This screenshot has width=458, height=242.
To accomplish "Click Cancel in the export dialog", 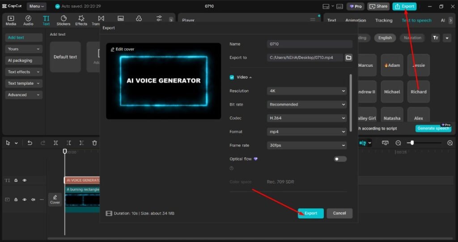I will click(x=339, y=213).
